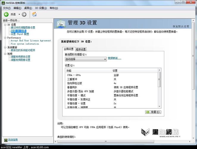This screenshot has width=197, height=149.
Task: Click main panel scrollbar down arrow
Action: coord(193,138)
